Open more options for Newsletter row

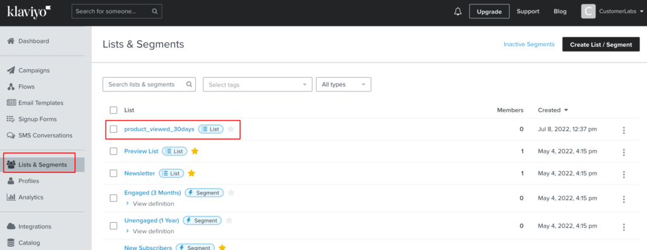click(624, 174)
